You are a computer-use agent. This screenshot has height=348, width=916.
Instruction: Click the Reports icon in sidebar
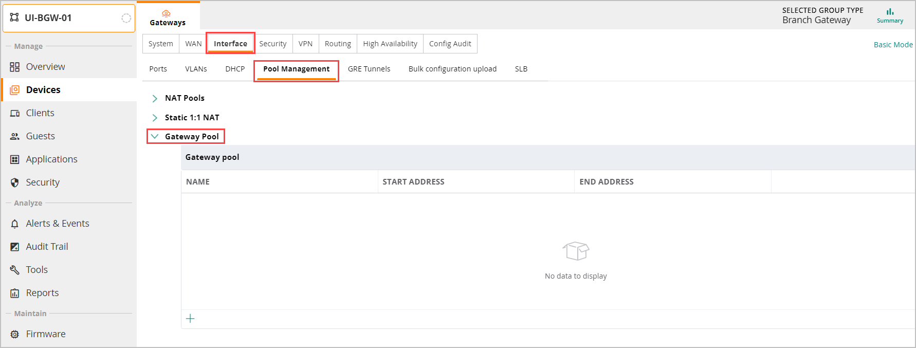pyautogui.click(x=15, y=293)
